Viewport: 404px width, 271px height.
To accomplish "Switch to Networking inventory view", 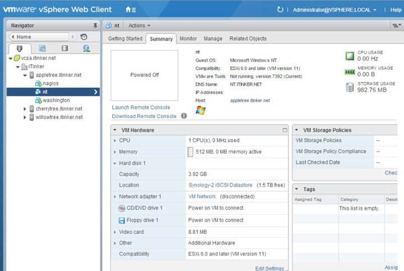I will [86, 48].
